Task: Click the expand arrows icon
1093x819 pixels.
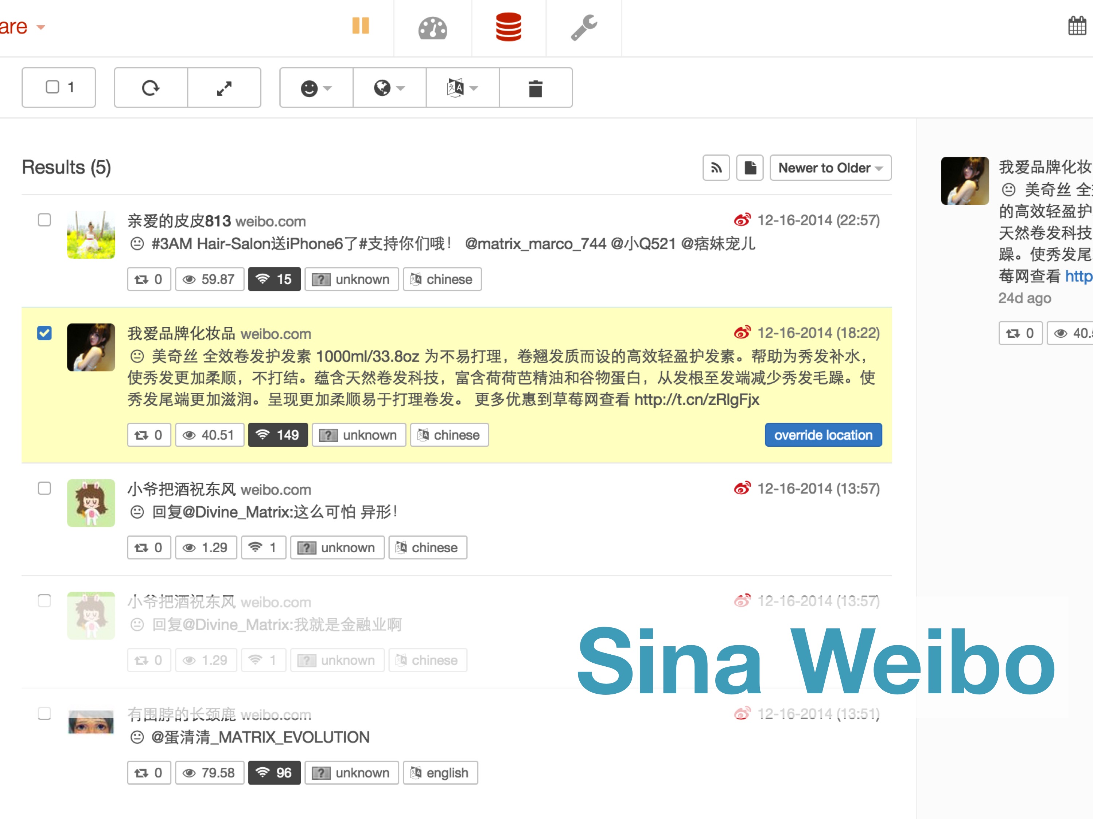Action: pos(224,88)
